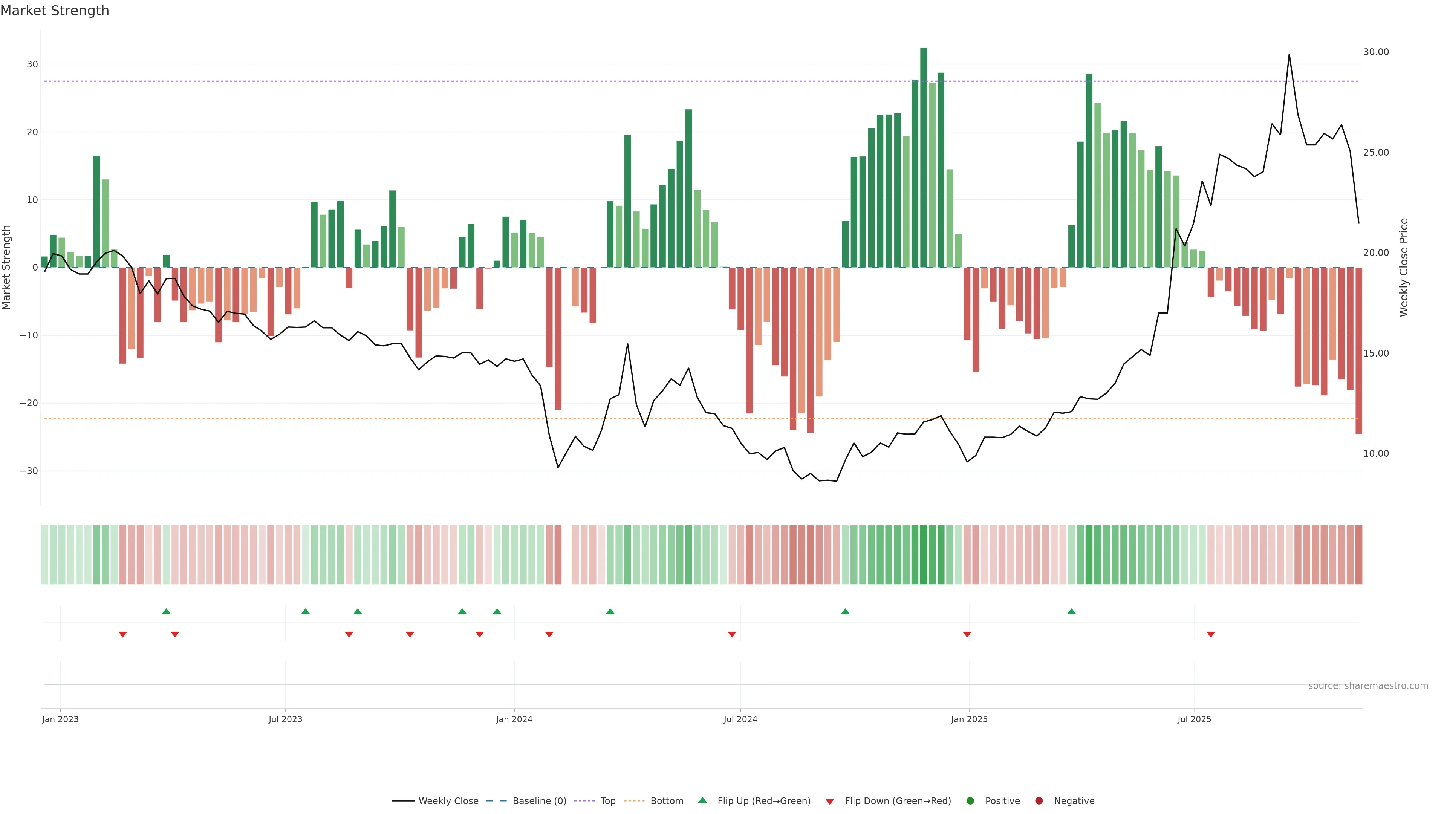Toggle Flip Up (Red→Green) legend entry
1447x814 pixels.
tap(763, 801)
